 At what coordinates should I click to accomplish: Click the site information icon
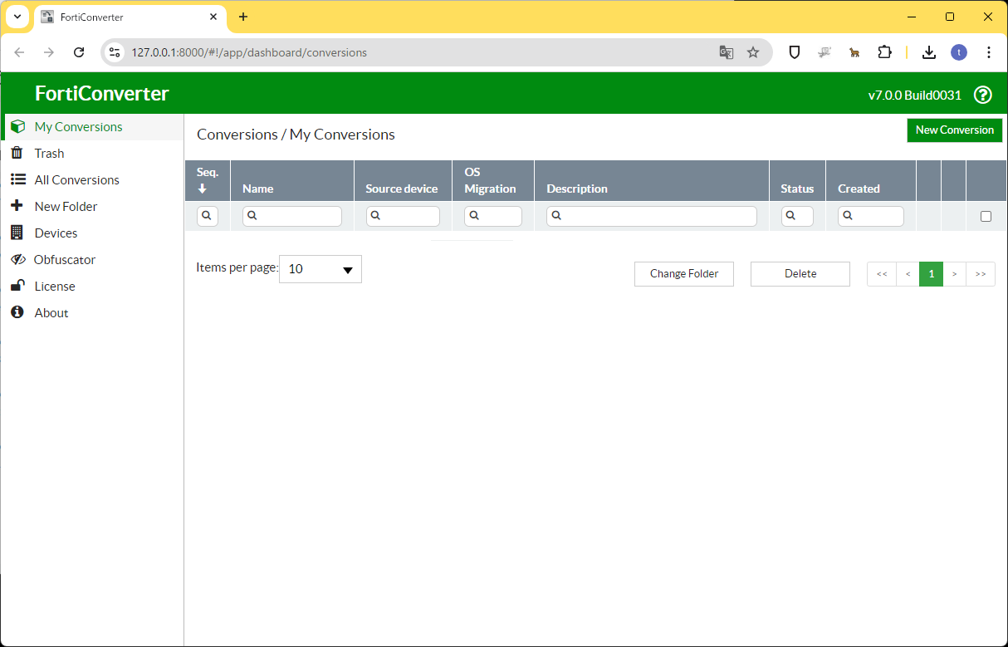(115, 52)
